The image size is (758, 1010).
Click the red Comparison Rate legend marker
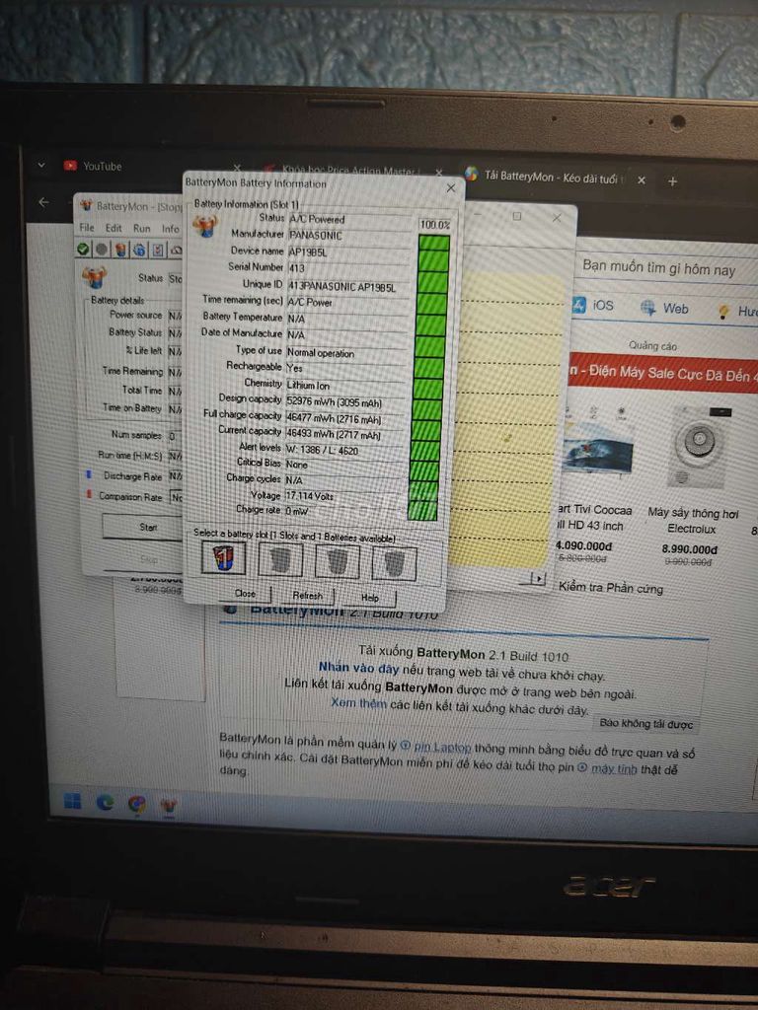88,495
